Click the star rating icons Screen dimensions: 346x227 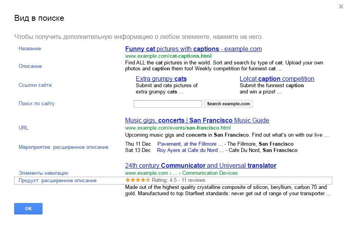137,180
